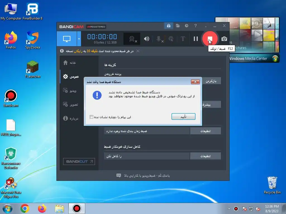The width and height of the screenshot is (286, 214).
Task: Open TLauncher desktop shortcut
Action: click(x=32, y=69)
